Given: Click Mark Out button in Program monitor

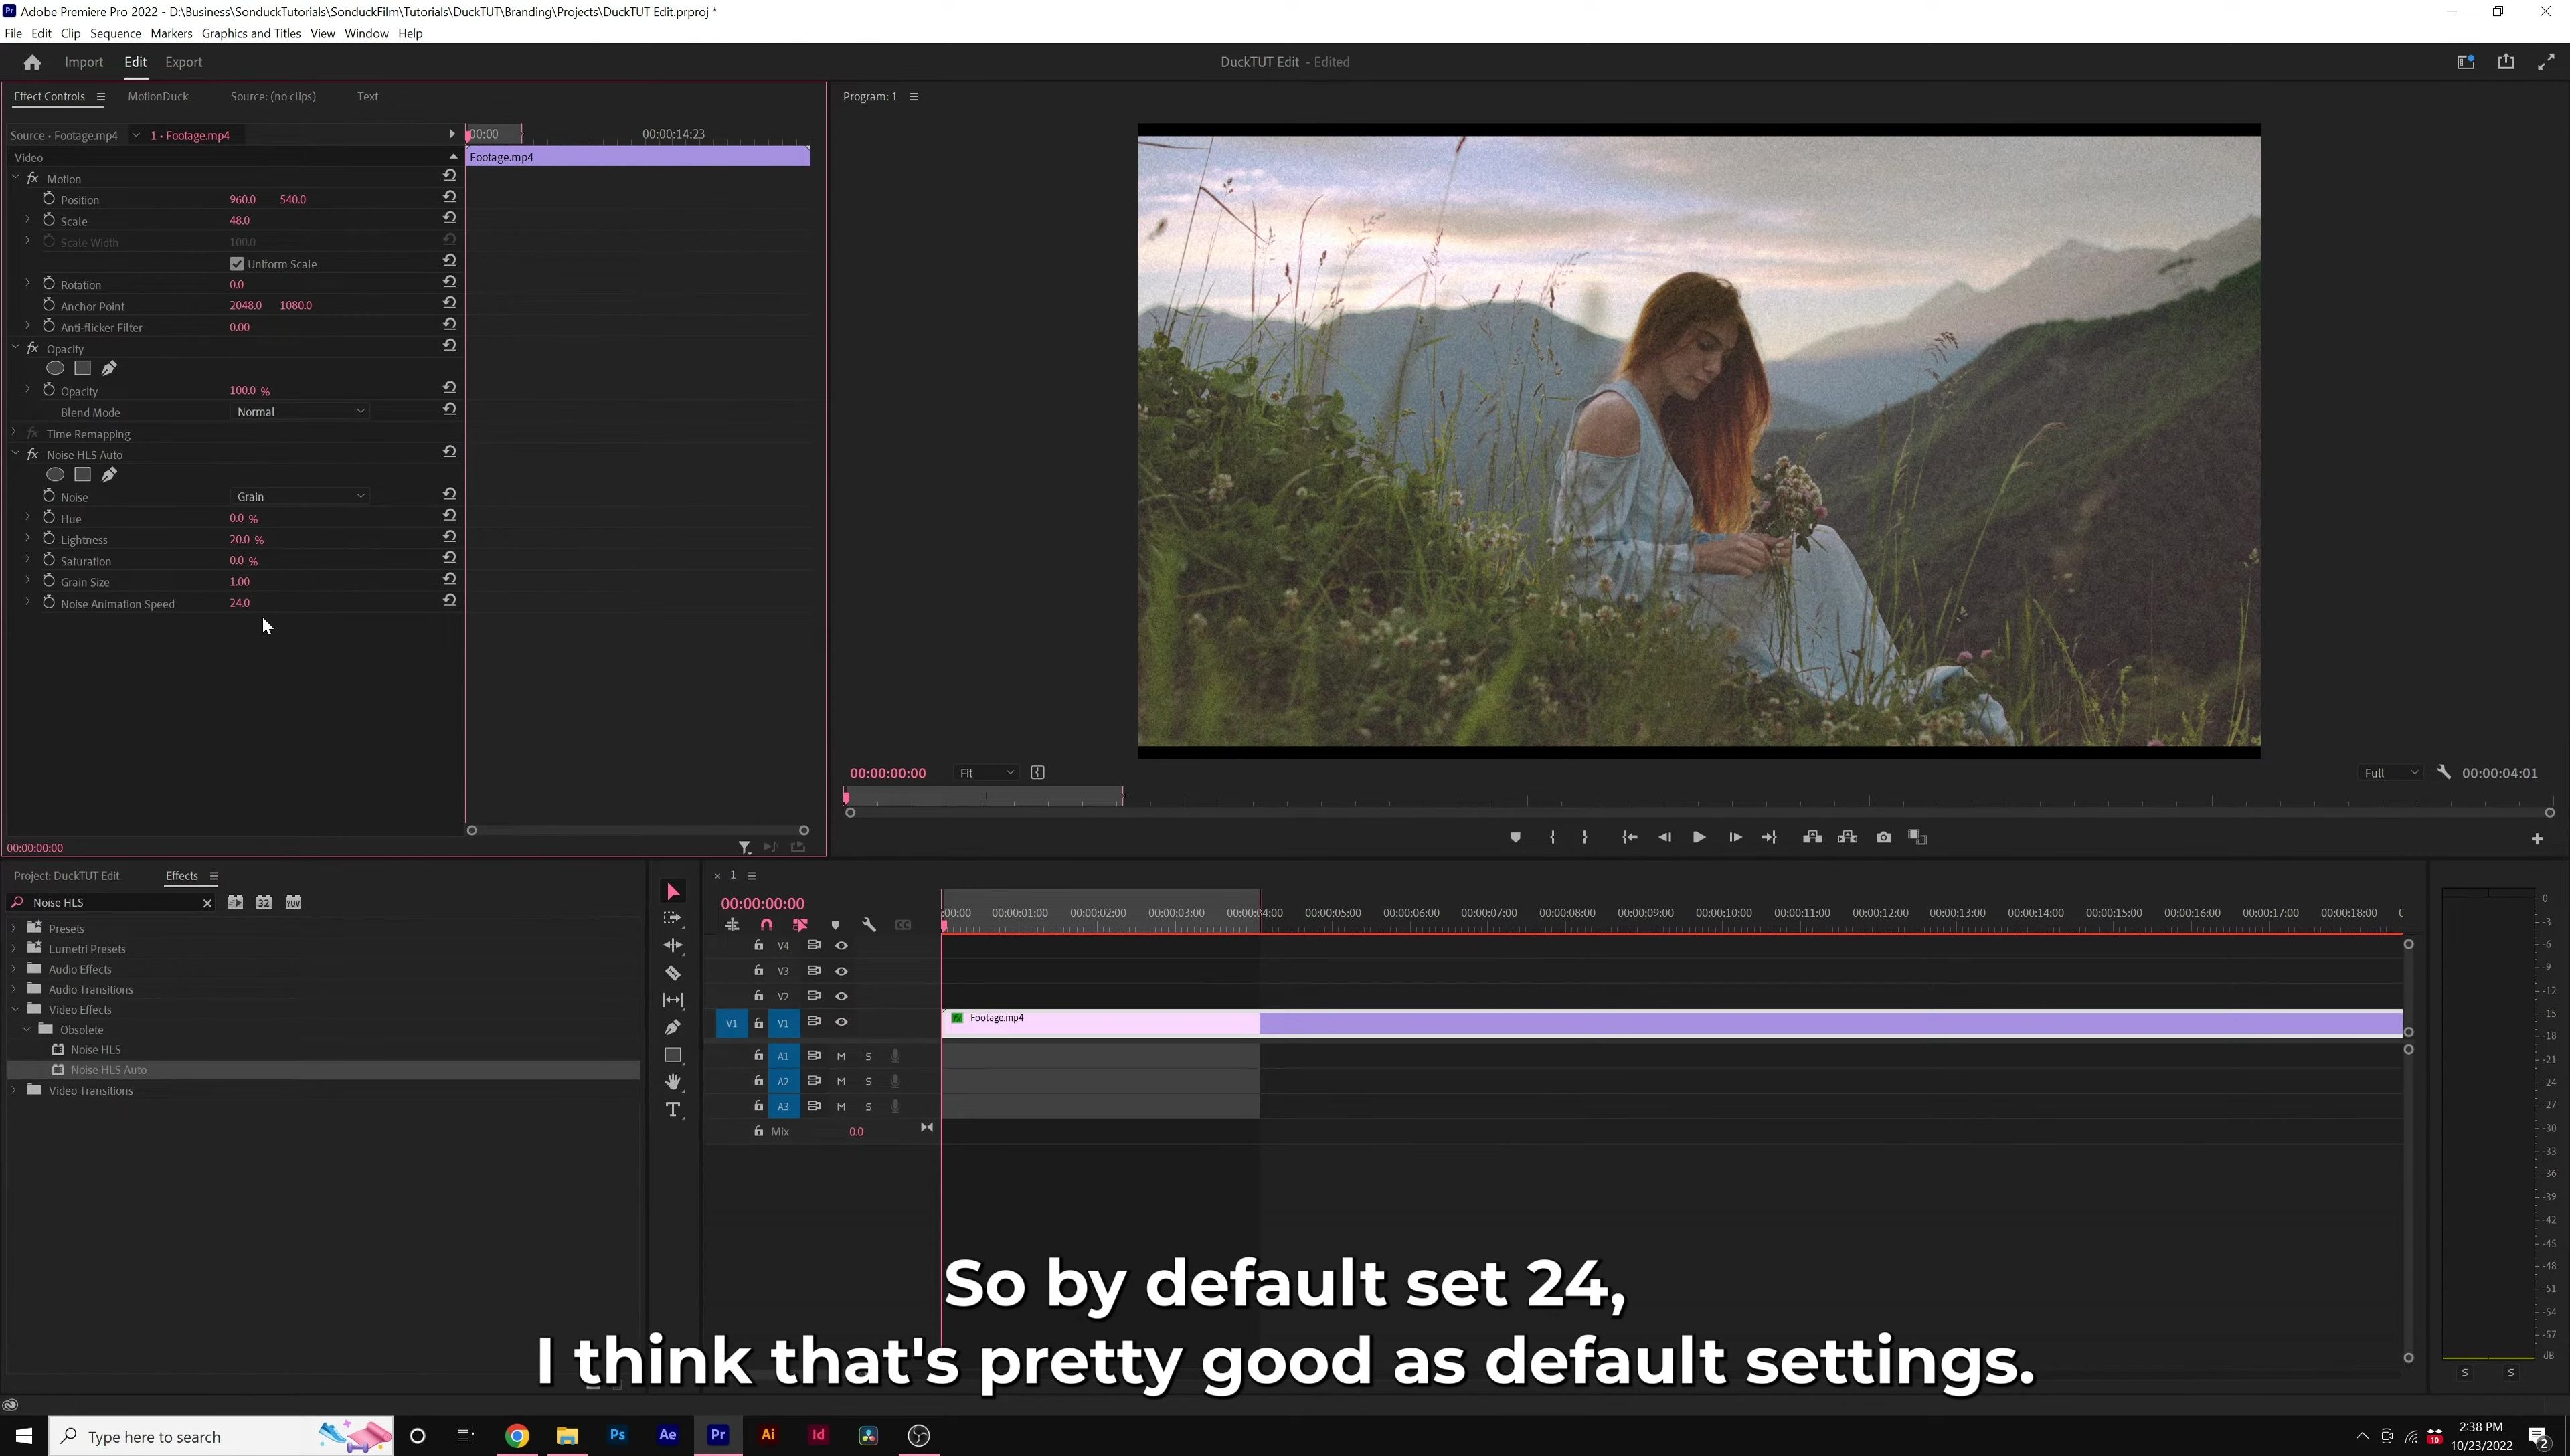Looking at the screenshot, I should click(x=1585, y=837).
